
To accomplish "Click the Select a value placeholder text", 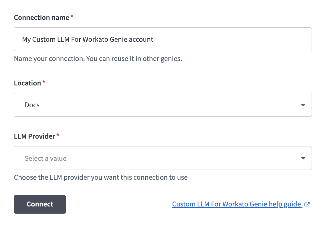I will pyautogui.click(x=45, y=158).
